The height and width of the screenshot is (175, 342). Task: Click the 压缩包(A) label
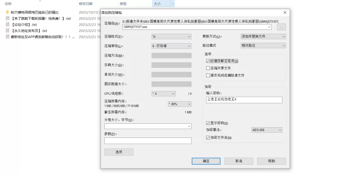[112, 23]
